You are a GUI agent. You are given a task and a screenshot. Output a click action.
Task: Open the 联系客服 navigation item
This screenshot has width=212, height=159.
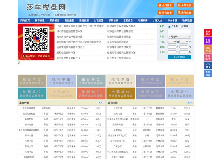pyautogui.click(x=187, y=21)
